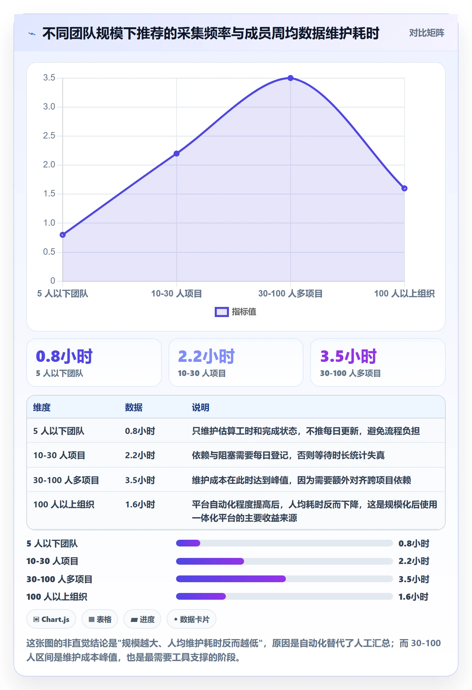This screenshot has height=690, width=472.
Task: Open the 2.2小时 summary card
Action: (x=236, y=363)
